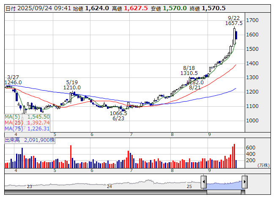This screenshot has height=199, width=276.
Task: Click the 8/18 1310.5 price label
Action: tap(189, 71)
